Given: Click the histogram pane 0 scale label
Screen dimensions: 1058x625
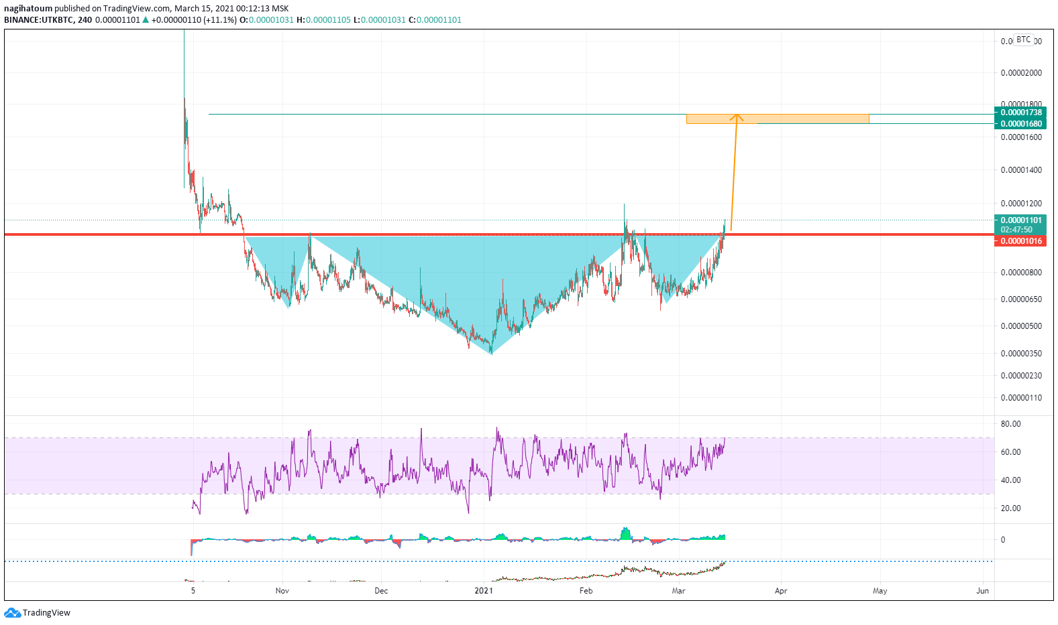Looking at the screenshot, I should pyautogui.click(x=1003, y=540).
